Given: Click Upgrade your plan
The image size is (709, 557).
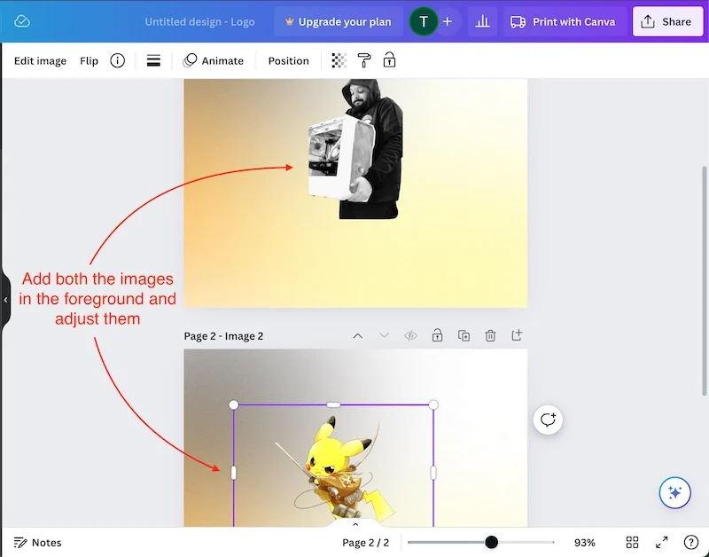Looking at the screenshot, I should (x=338, y=21).
